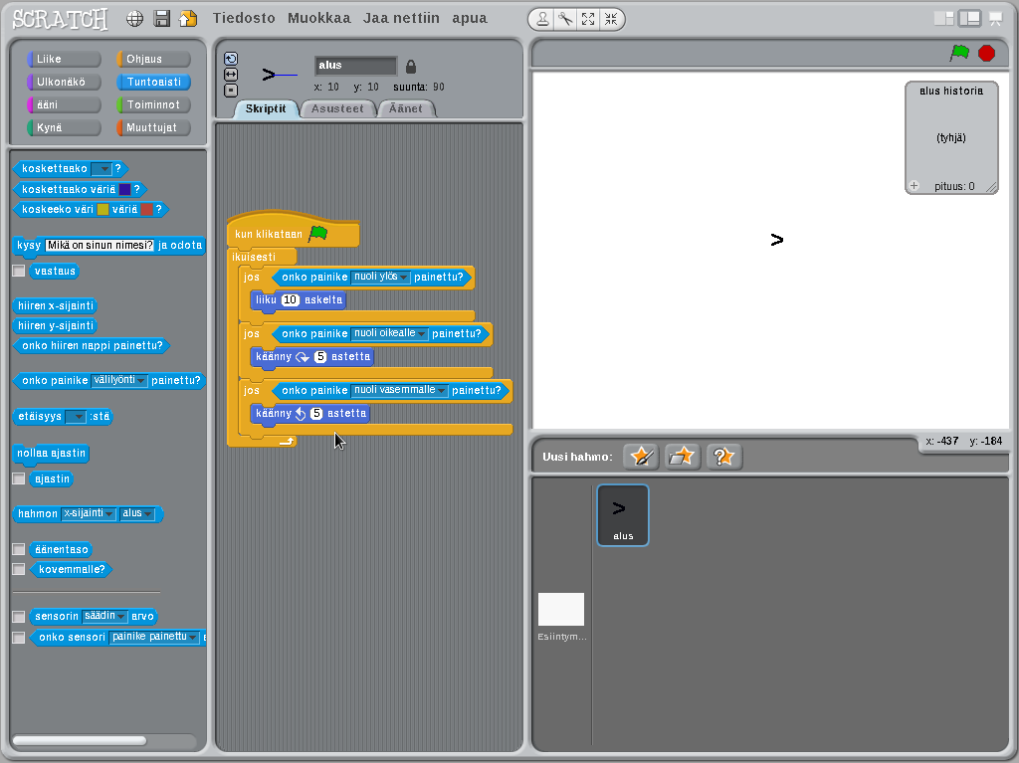Open Ohjaus block category
The height and width of the screenshot is (763, 1019).
pyautogui.click(x=153, y=59)
